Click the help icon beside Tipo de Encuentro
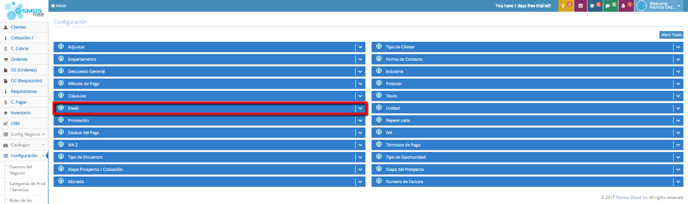 coord(61,157)
